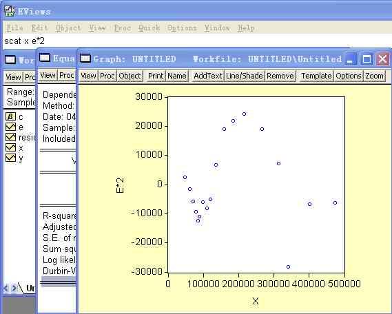Open the Options menu in menu bar

182,28
